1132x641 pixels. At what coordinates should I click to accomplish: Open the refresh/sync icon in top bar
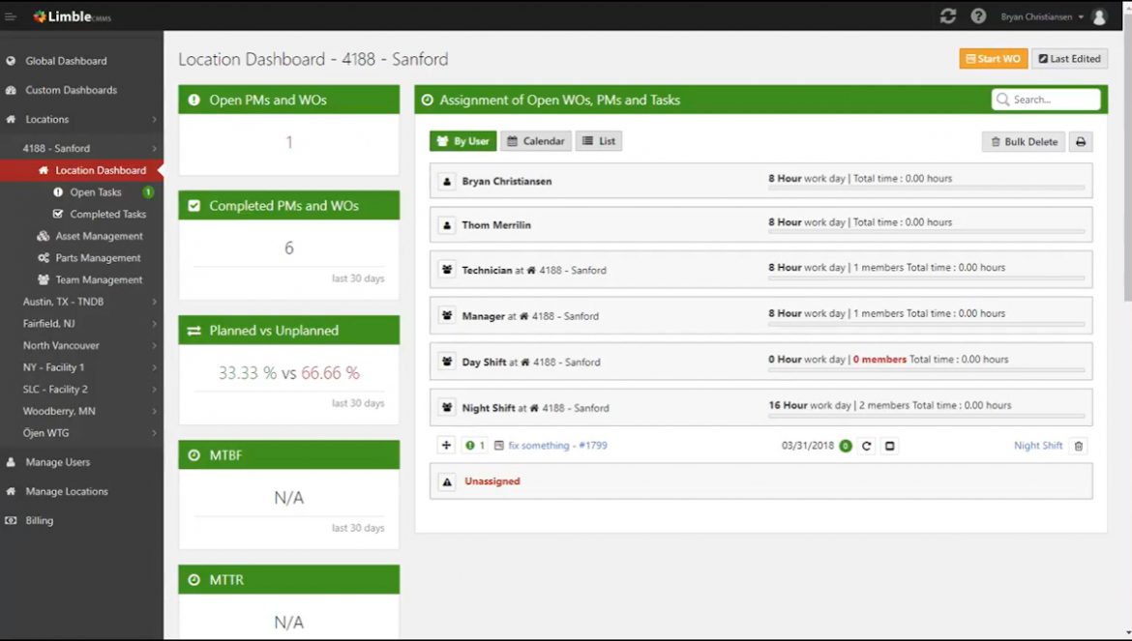[947, 15]
